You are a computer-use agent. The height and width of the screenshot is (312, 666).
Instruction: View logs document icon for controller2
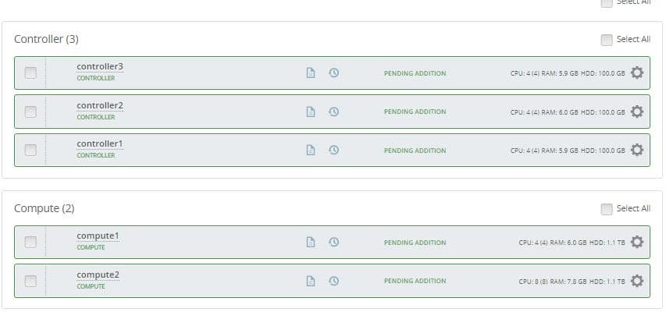pos(310,112)
